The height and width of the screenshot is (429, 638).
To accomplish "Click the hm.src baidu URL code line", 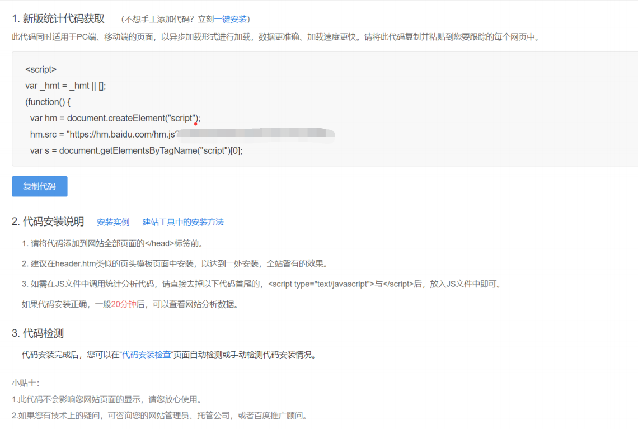I will pos(182,134).
